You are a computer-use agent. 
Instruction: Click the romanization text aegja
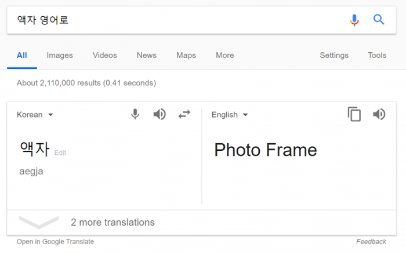(31, 172)
